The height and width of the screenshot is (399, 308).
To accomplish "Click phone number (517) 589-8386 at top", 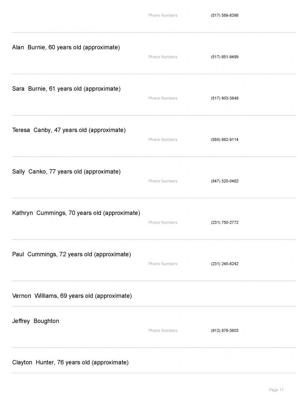I will (x=225, y=16).
